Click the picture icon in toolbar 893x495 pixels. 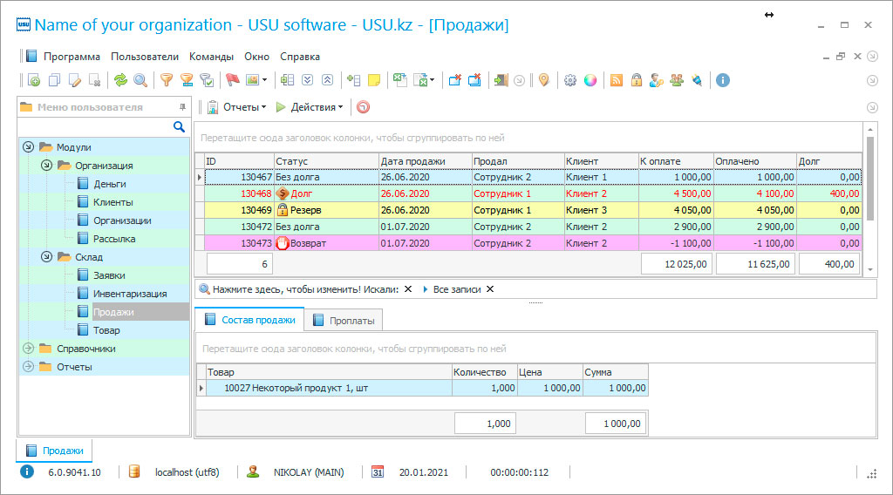coord(252,80)
